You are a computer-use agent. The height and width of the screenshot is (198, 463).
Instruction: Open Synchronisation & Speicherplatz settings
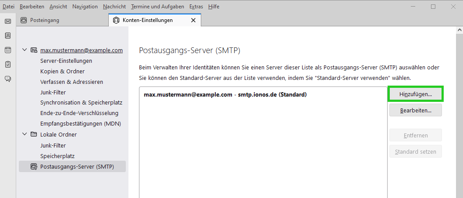click(x=81, y=103)
